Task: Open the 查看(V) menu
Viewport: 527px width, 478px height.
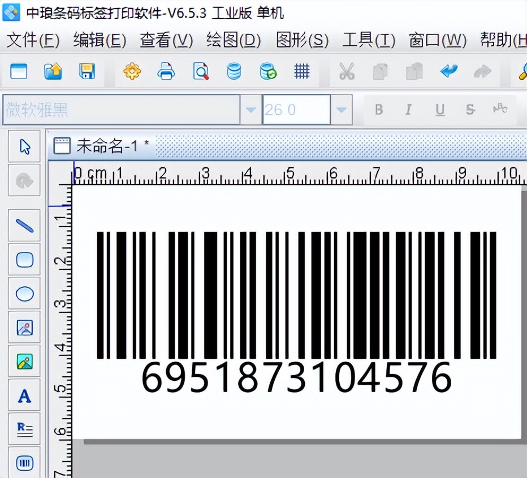Action: 166,40
